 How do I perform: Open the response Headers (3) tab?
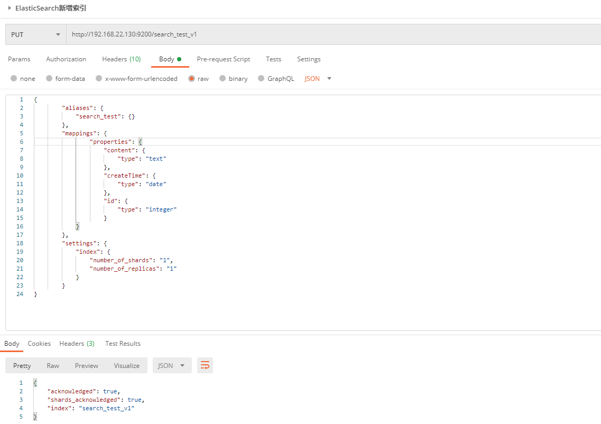click(x=77, y=344)
